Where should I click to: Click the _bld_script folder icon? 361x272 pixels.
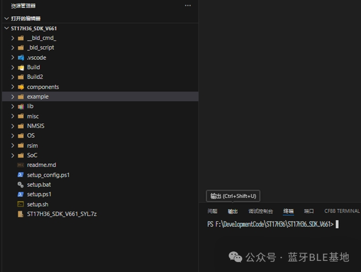tap(21, 48)
